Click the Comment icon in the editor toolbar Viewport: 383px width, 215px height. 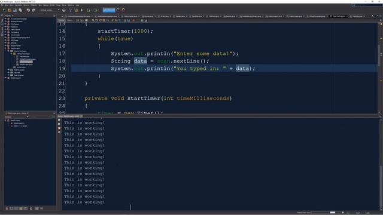coord(142,20)
